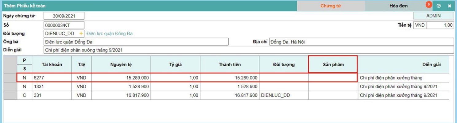457x123 pixels.
Task: Select the Sản phẩm cell in row 6277
Action: (333, 78)
